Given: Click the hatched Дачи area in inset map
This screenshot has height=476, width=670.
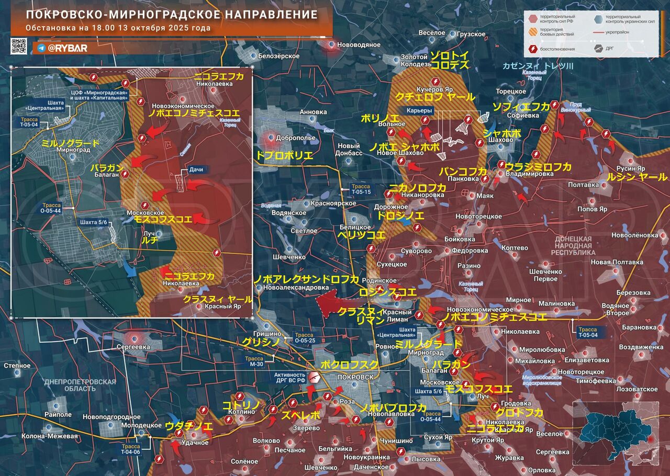Looking at the screenshot, I should coord(181,184).
